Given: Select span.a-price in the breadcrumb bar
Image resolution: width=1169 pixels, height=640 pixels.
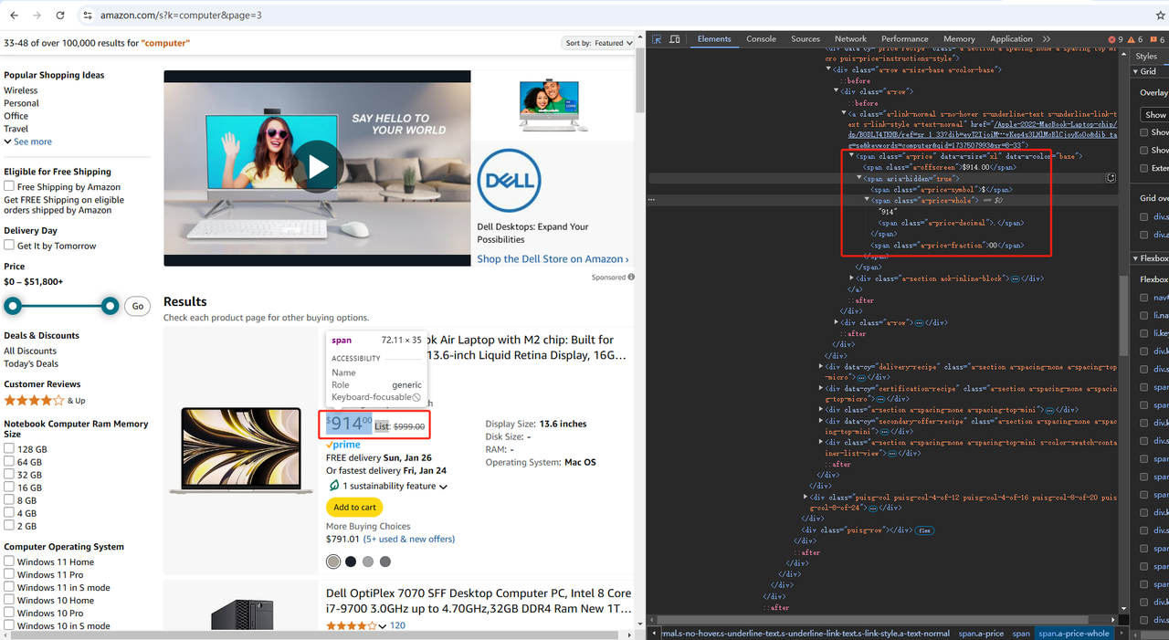Looking at the screenshot, I should tap(981, 634).
